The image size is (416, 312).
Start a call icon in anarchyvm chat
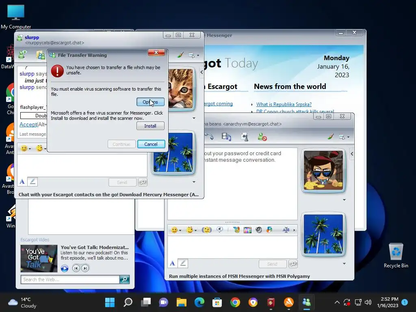[210, 136]
